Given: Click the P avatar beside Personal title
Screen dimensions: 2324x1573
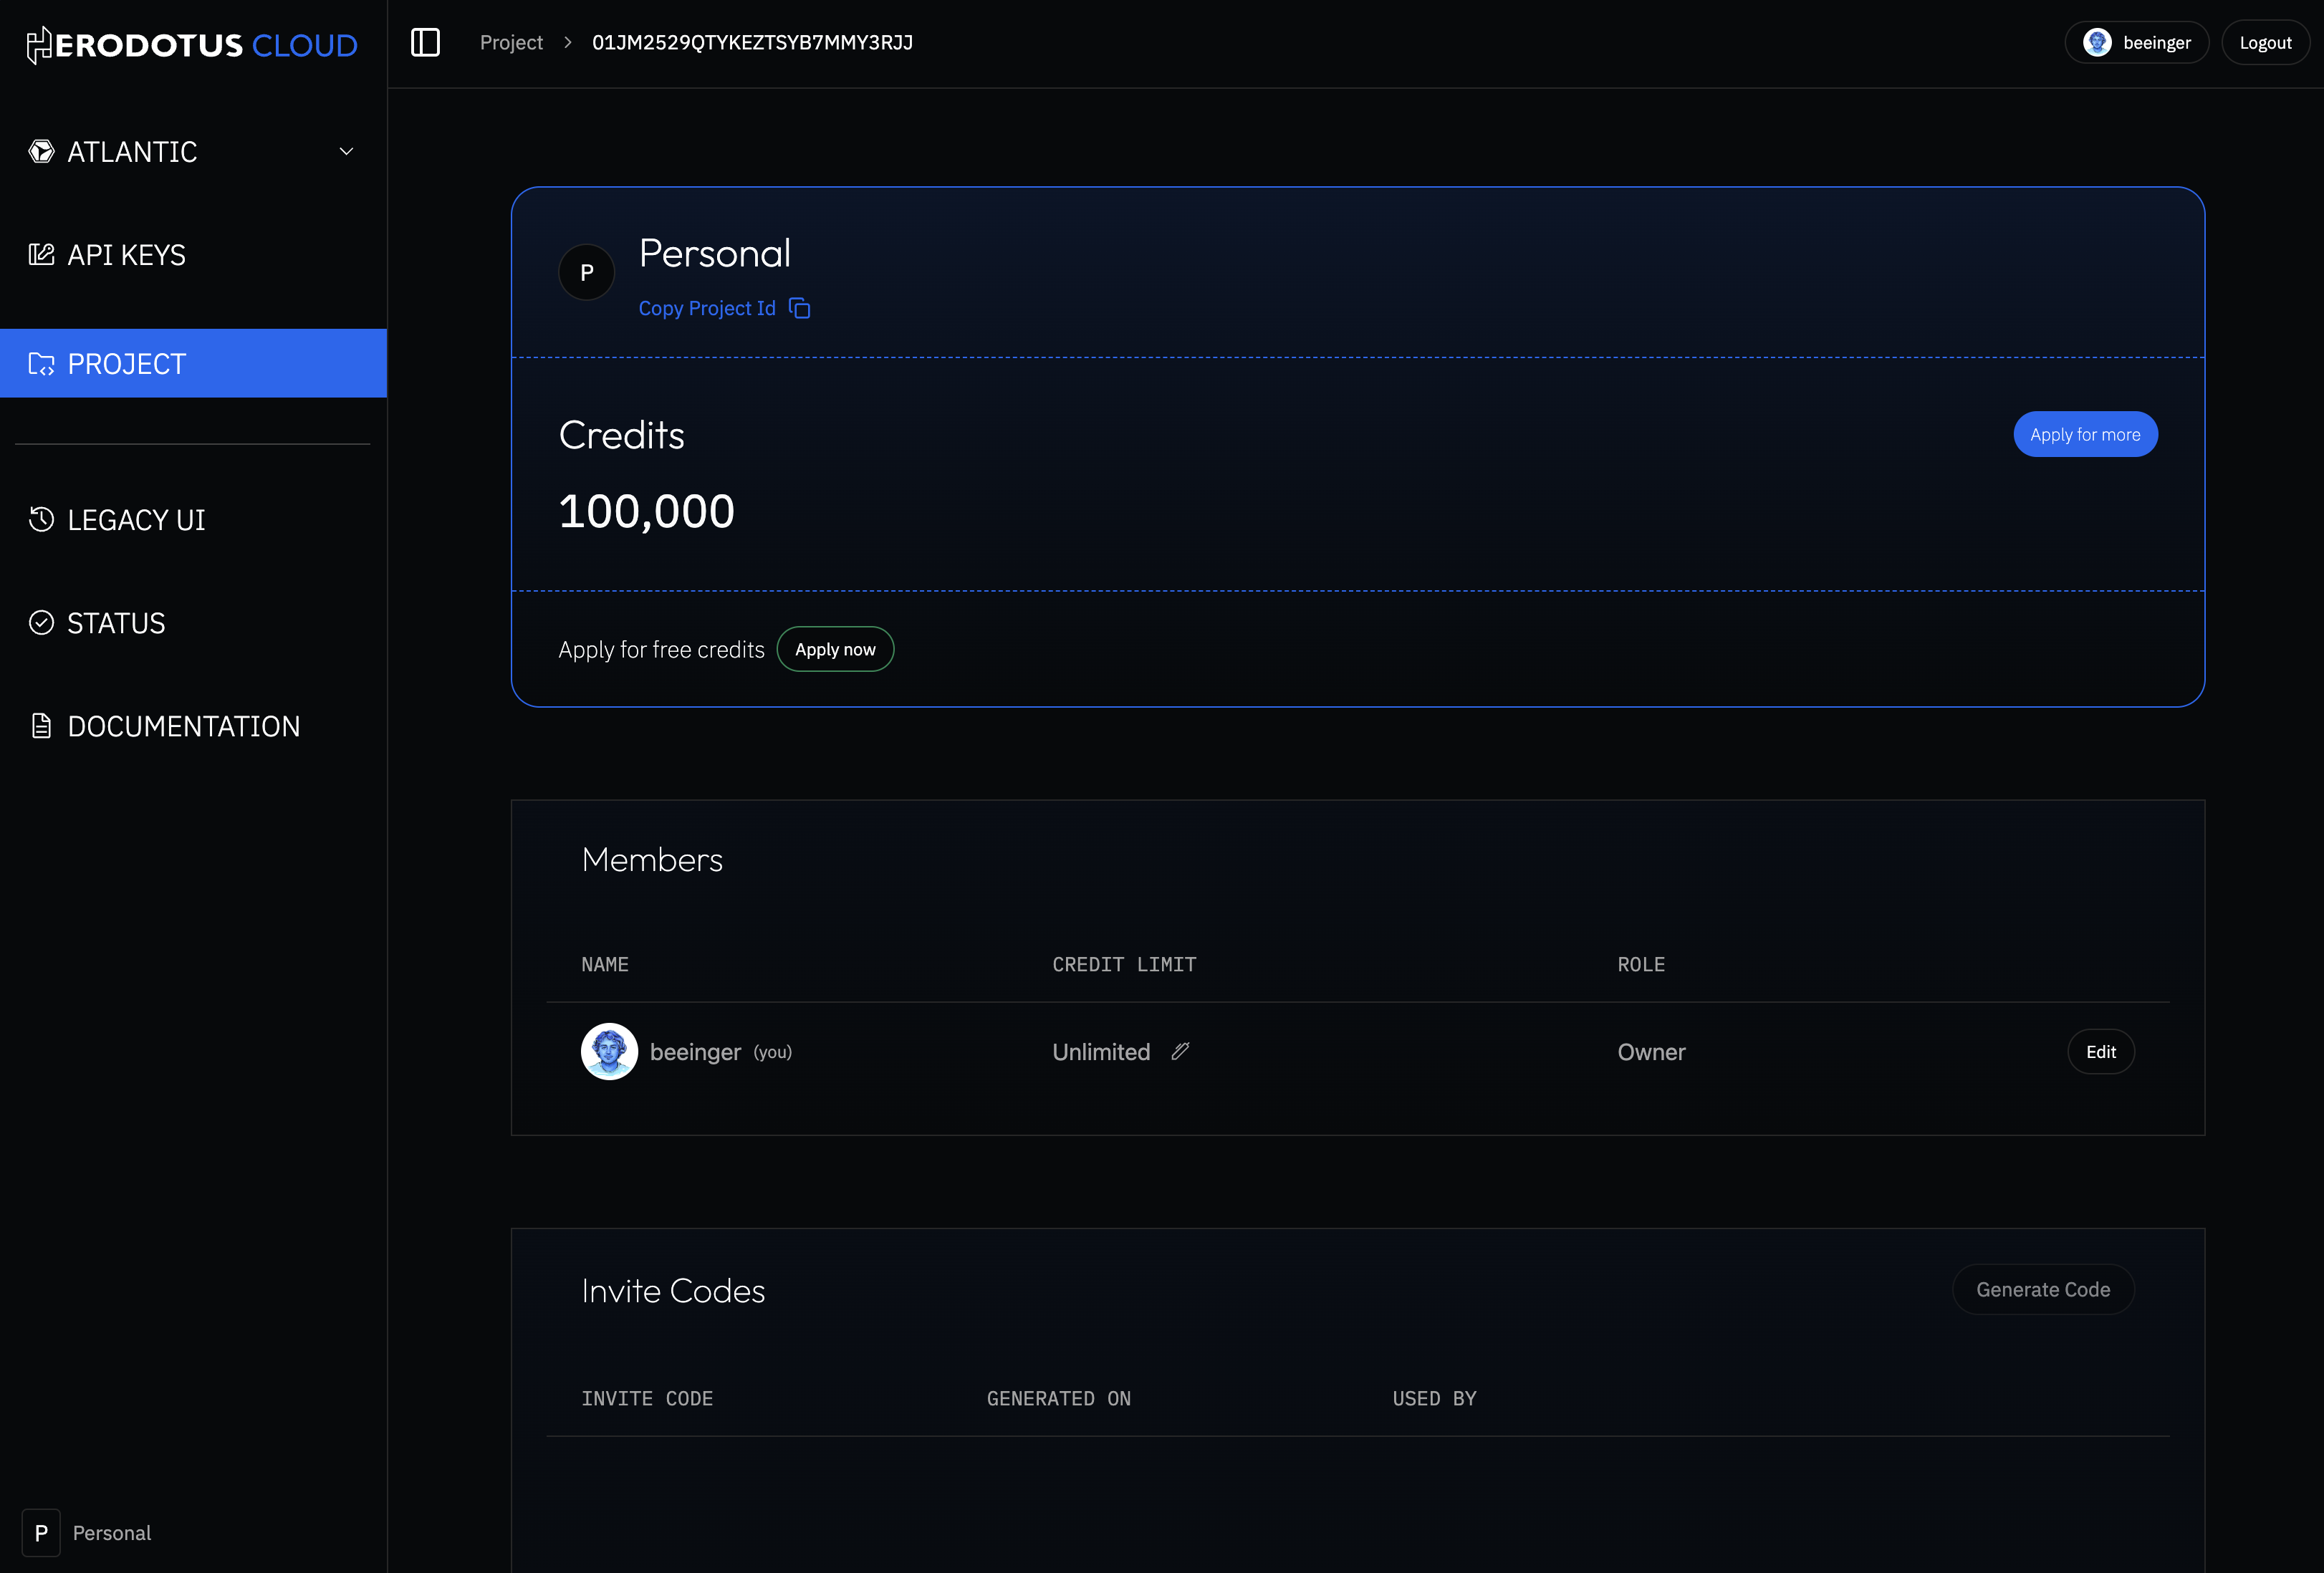Looking at the screenshot, I should pos(587,272).
